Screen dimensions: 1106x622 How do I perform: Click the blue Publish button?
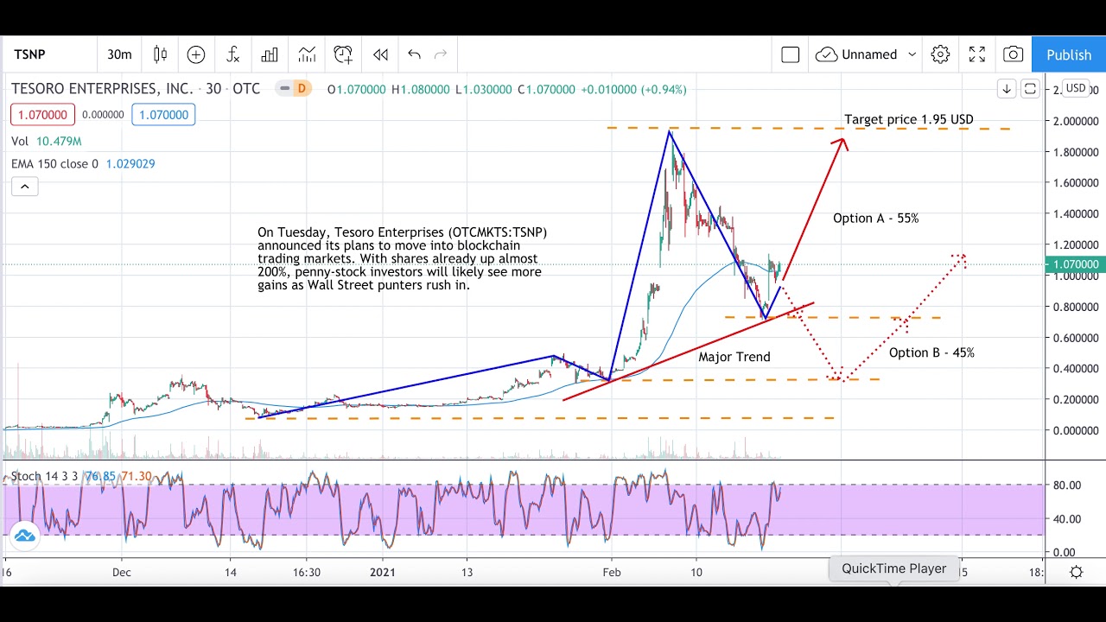point(1069,54)
